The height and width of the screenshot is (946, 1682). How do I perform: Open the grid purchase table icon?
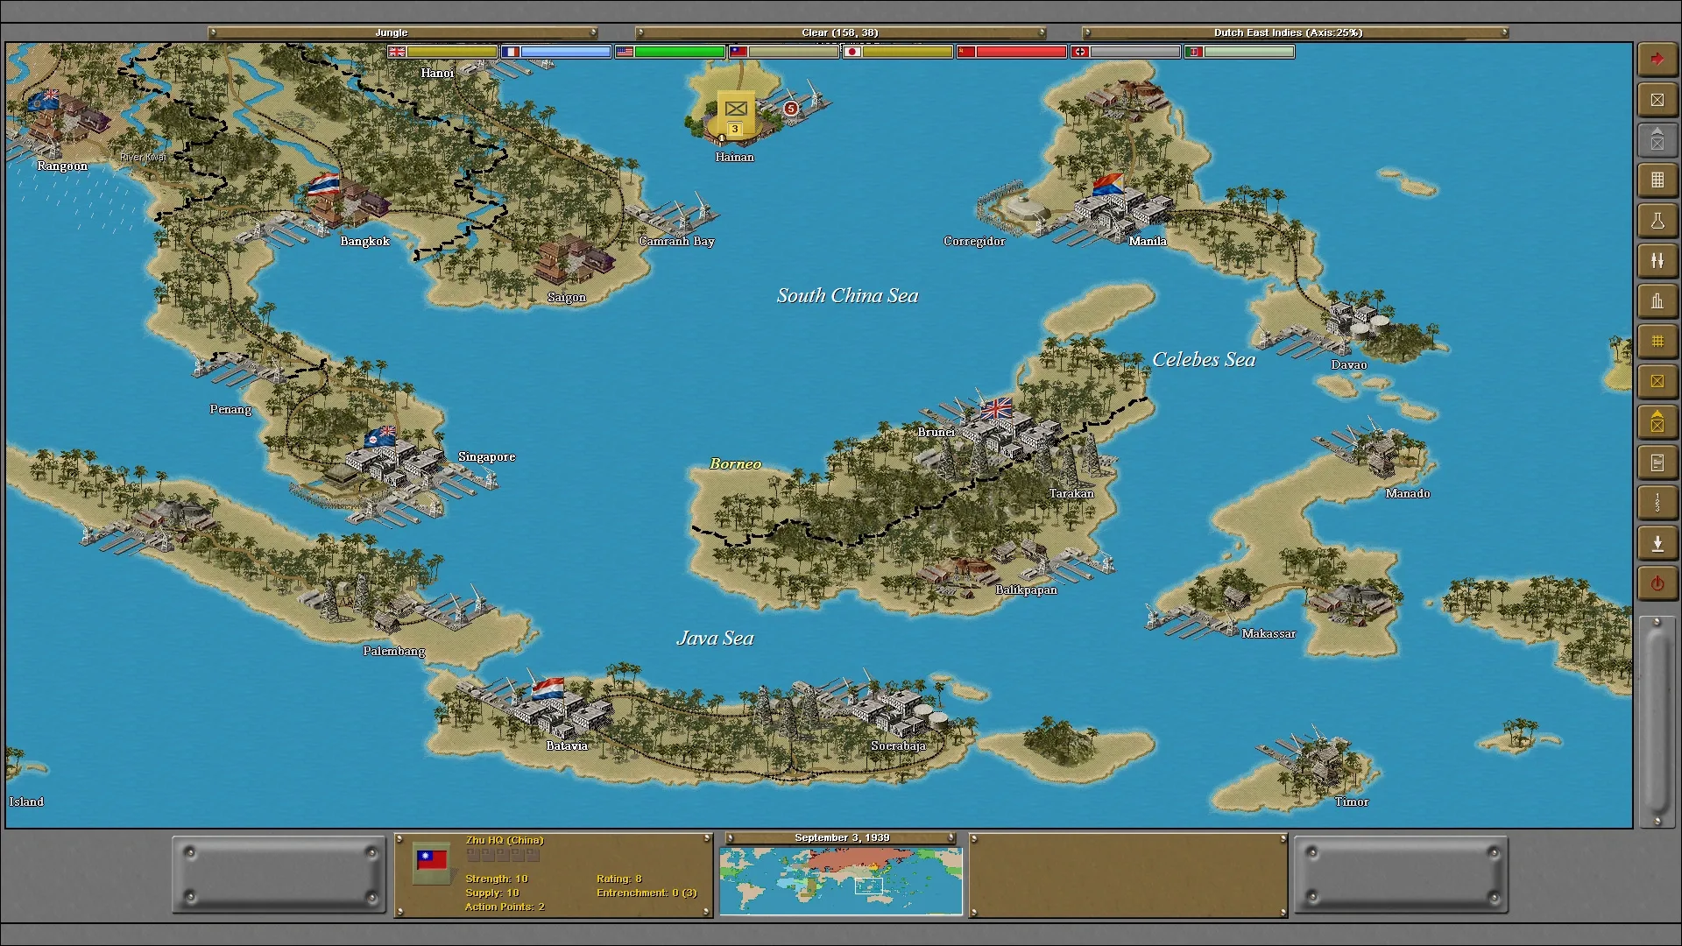(x=1657, y=180)
